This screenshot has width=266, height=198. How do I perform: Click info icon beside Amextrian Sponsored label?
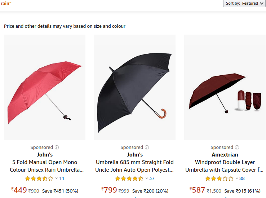coord(237,148)
